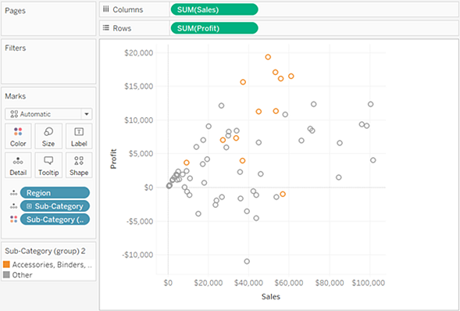This screenshot has height=311, width=460.
Task: Click the Columns shelf icon
Action: tap(106, 9)
